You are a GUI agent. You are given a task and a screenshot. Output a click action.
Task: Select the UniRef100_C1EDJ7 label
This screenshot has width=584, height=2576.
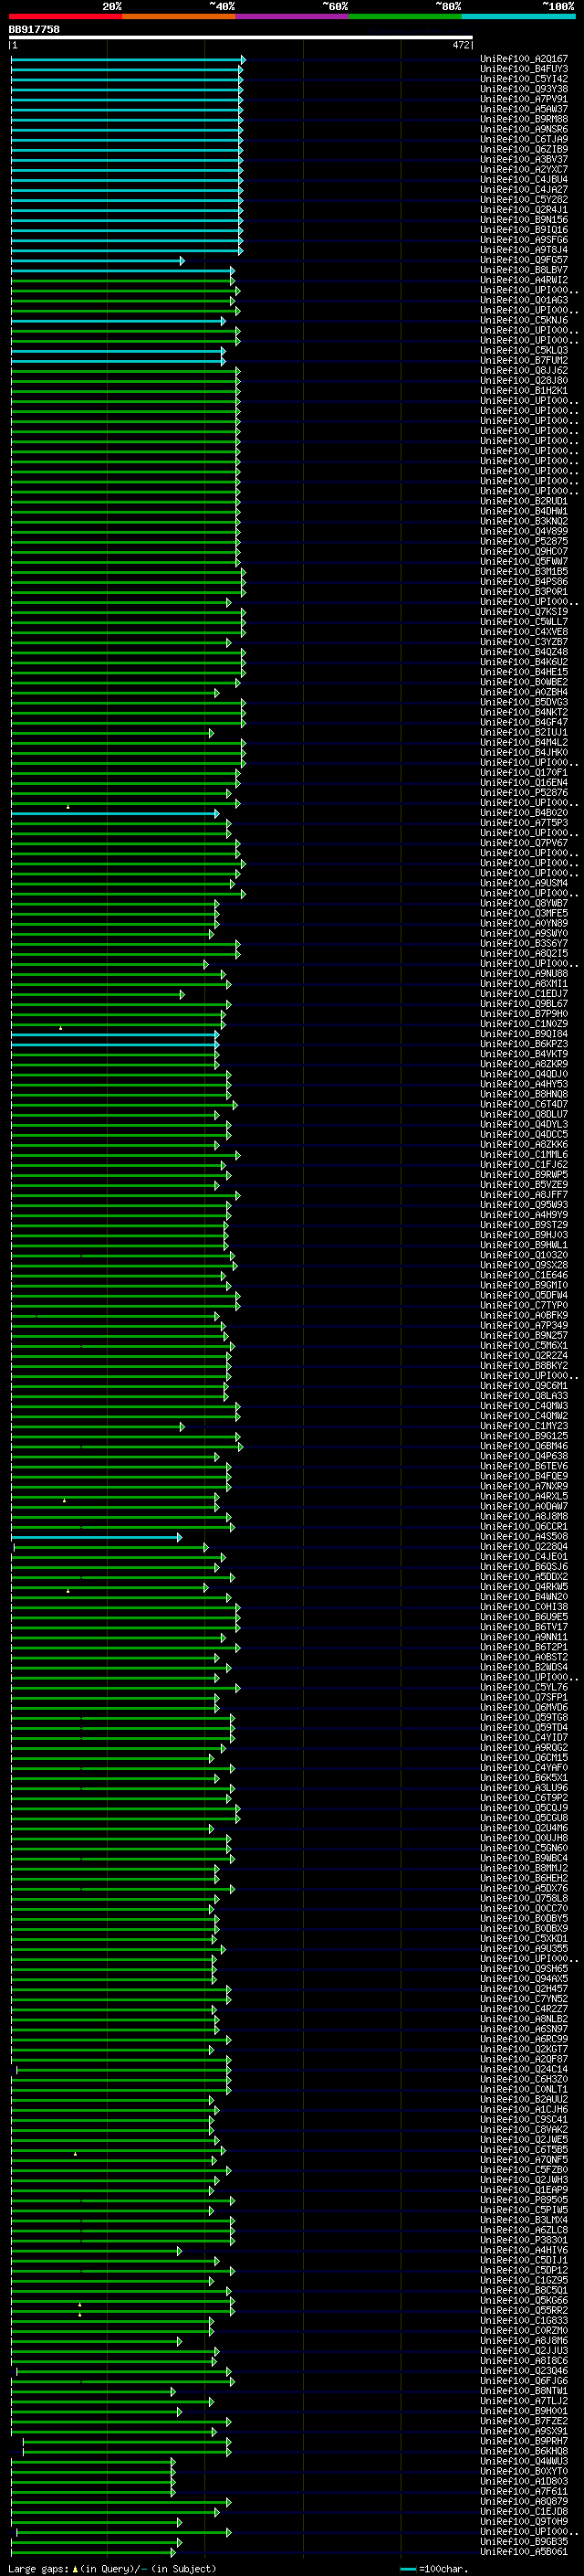pyautogui.click(x=524, y=993)
